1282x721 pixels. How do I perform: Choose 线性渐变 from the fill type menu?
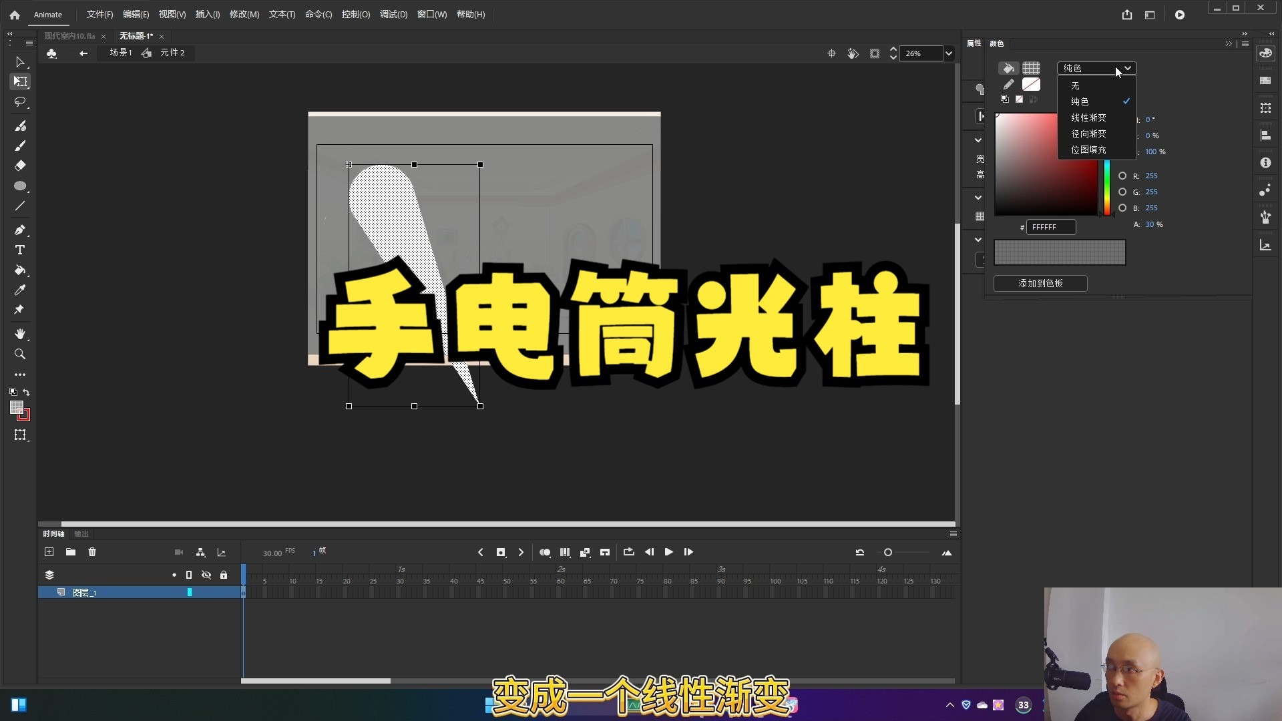pyautogui.click(x=1088, y=117)
